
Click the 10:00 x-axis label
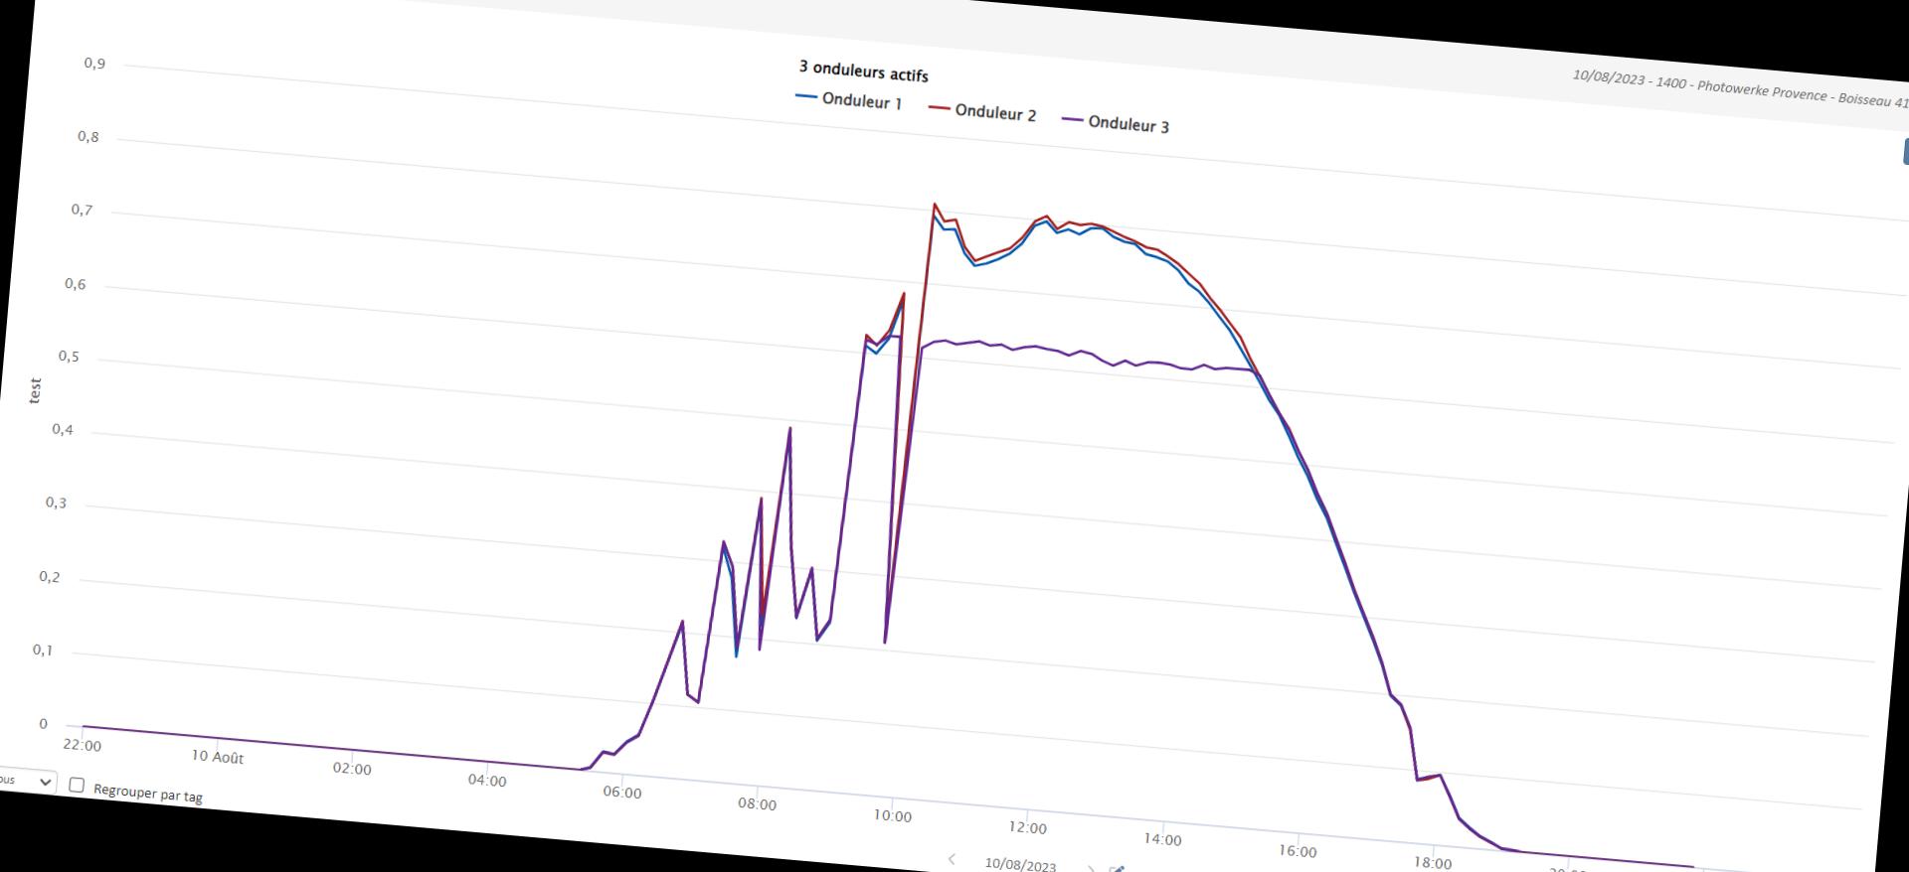[x=893, y=816]
